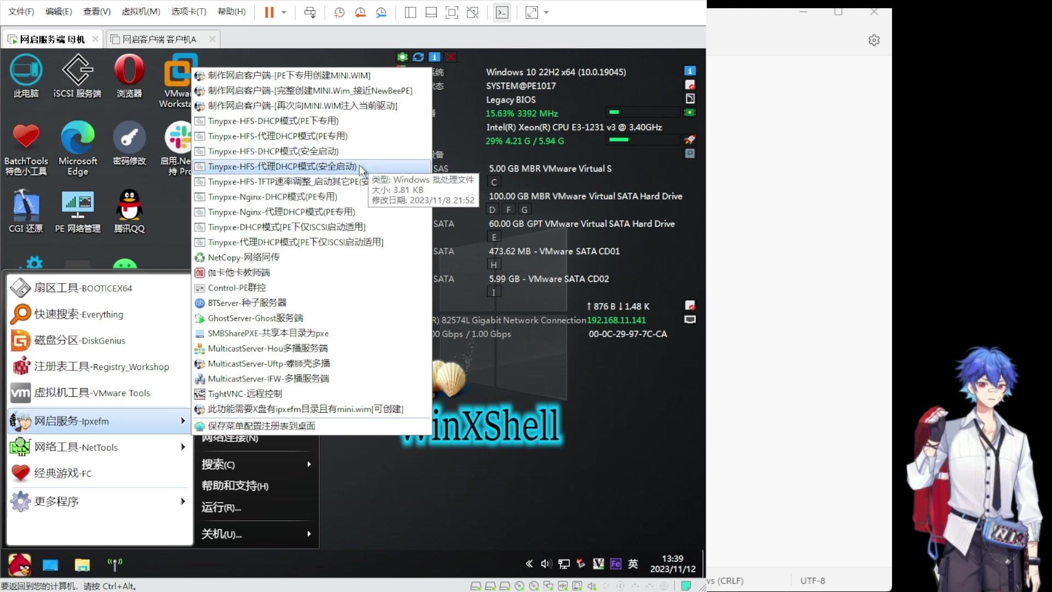The width and height of the screenshot is (1052, 592).
Task: Click the Angry Birds start button on taskbar
Action: point(20,564)
